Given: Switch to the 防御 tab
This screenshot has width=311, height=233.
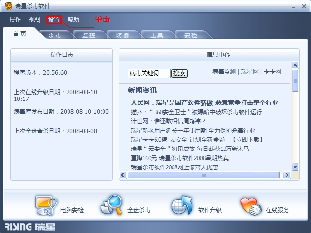Looking at the screenshot, I should pyautogui.click(x=123, y=35).
